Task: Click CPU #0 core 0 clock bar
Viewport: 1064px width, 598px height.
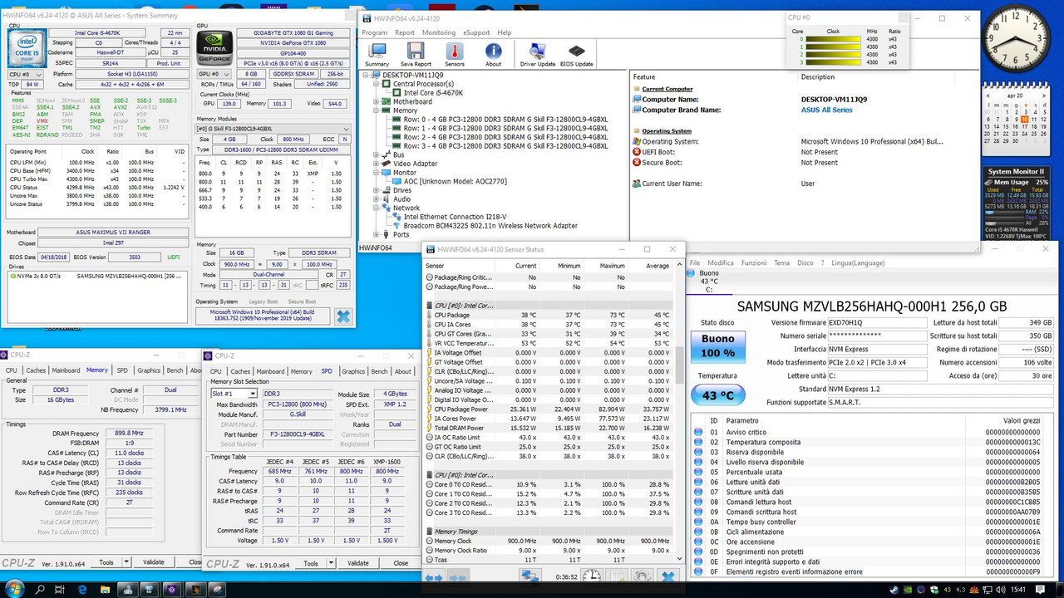Action: [x=833, y=39]
